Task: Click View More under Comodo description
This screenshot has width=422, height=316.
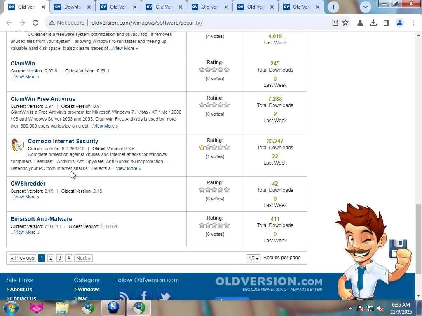Action: 128,168
